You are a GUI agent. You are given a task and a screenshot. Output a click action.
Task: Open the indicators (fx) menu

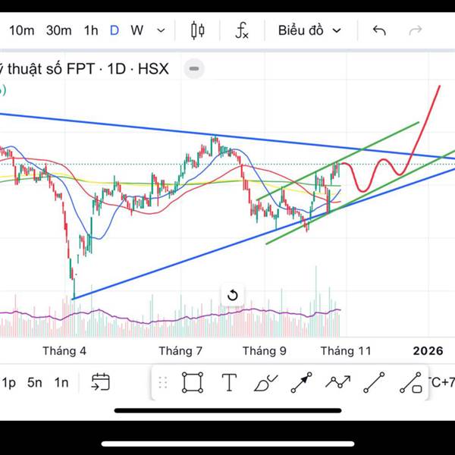click(242, 30)
